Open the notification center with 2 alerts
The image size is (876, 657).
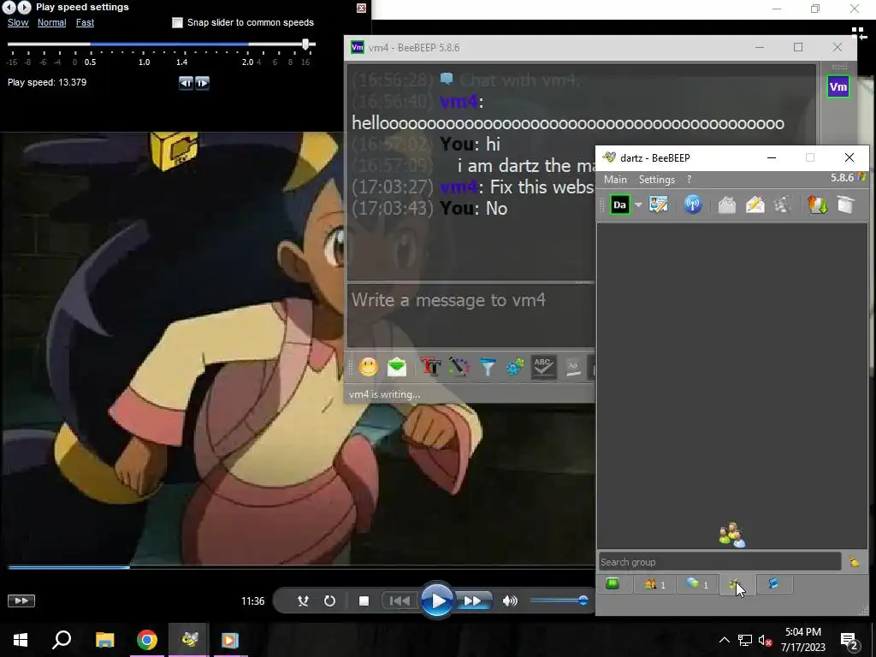pyautogui.click(x=849, y=641)
